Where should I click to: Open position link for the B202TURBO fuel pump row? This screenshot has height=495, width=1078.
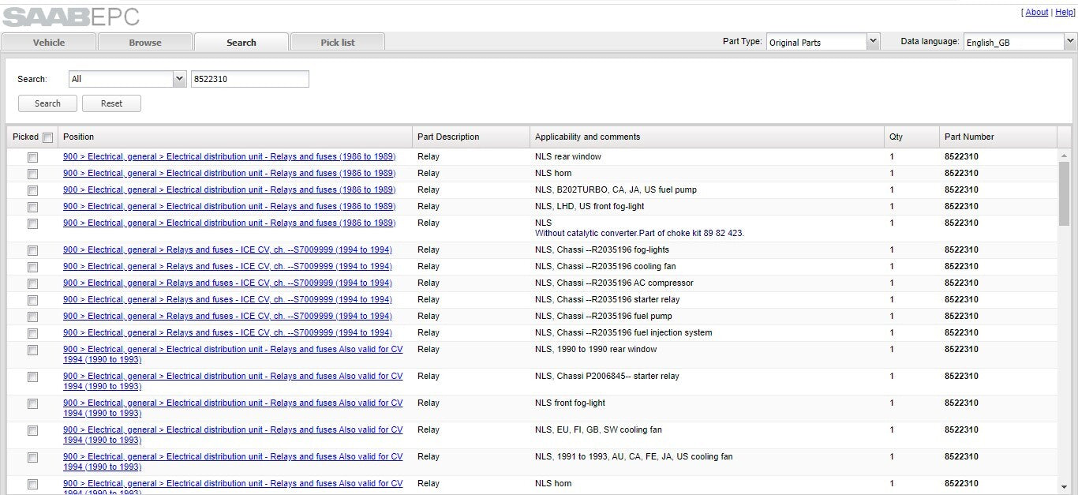pyautogui.click(x=229, y=189)
